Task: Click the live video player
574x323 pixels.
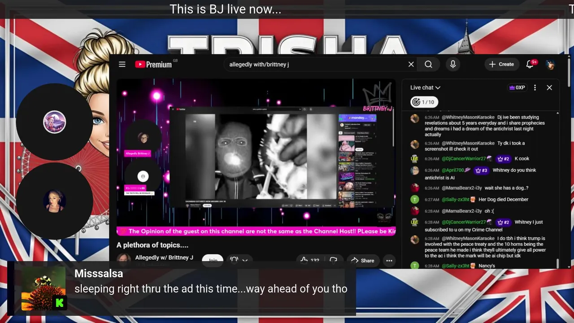Action: pos(256,157)
